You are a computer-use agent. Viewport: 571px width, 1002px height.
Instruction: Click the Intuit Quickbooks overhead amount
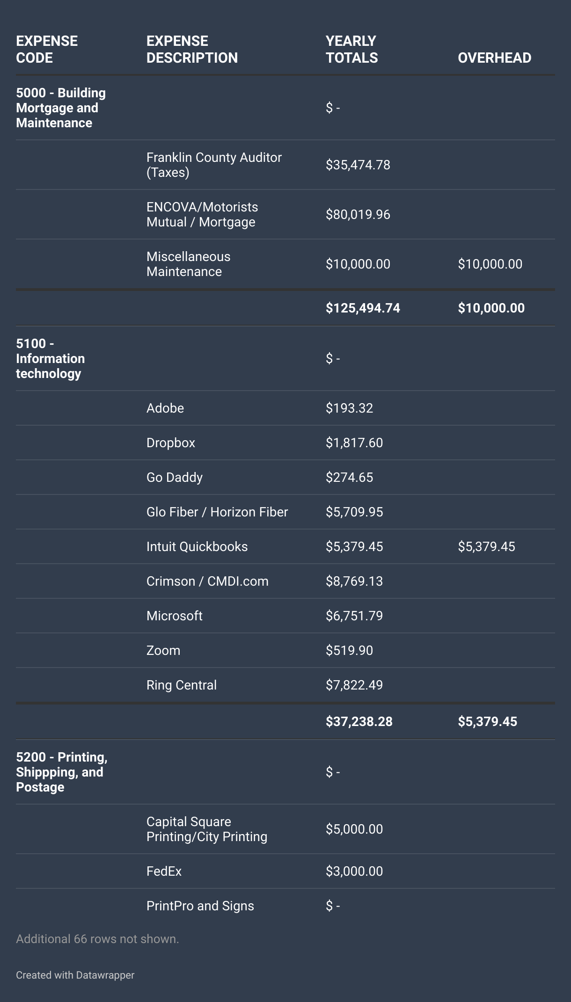point(486,546)
